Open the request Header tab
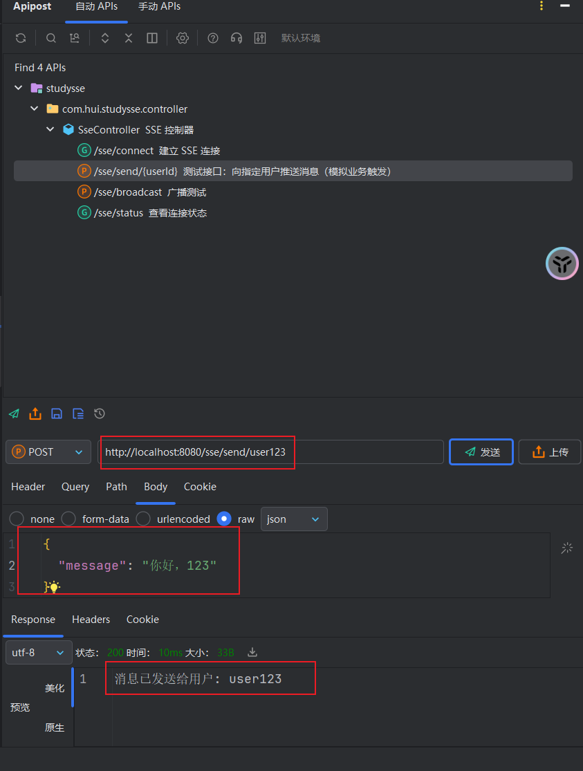The height and width of the screenshot is (771, 583). [x=28, y=487]
